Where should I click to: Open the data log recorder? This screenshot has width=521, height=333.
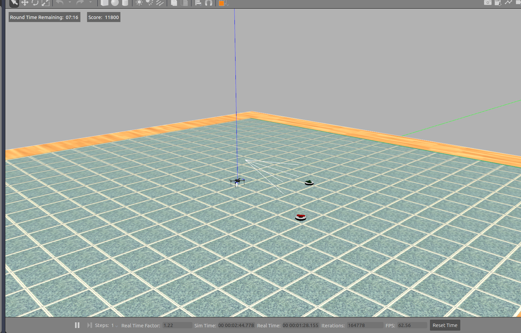tap(498, 2)
